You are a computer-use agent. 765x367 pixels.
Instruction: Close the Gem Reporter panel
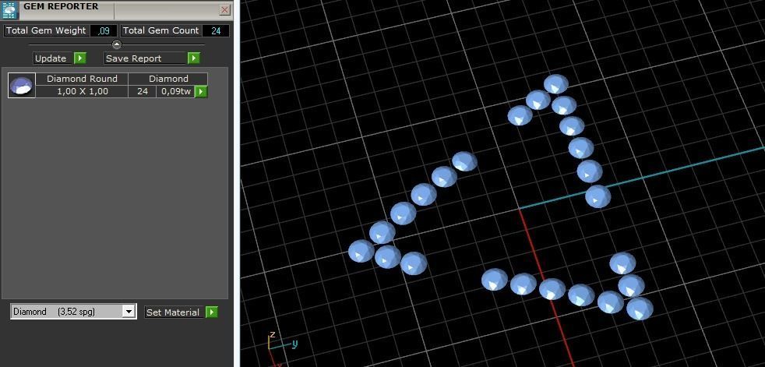(x=225, y=10)
